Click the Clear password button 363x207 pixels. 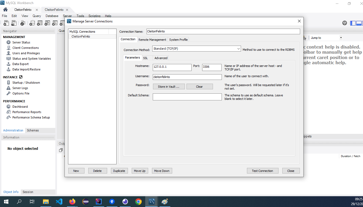pyautogui.click(x=199, y=87)
